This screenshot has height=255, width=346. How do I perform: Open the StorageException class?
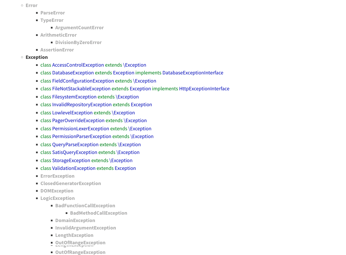[71, 161]
